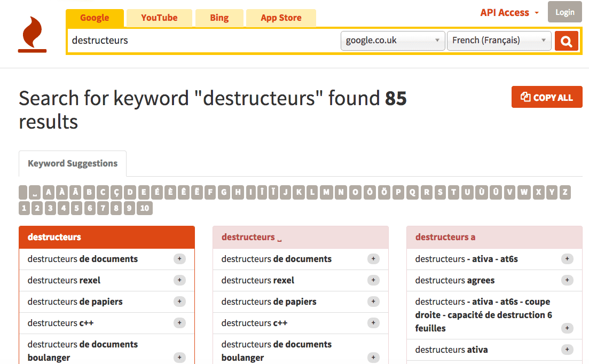
Task: Click plus icon for 'destructeurs ativa'
Action: point(567,350)
